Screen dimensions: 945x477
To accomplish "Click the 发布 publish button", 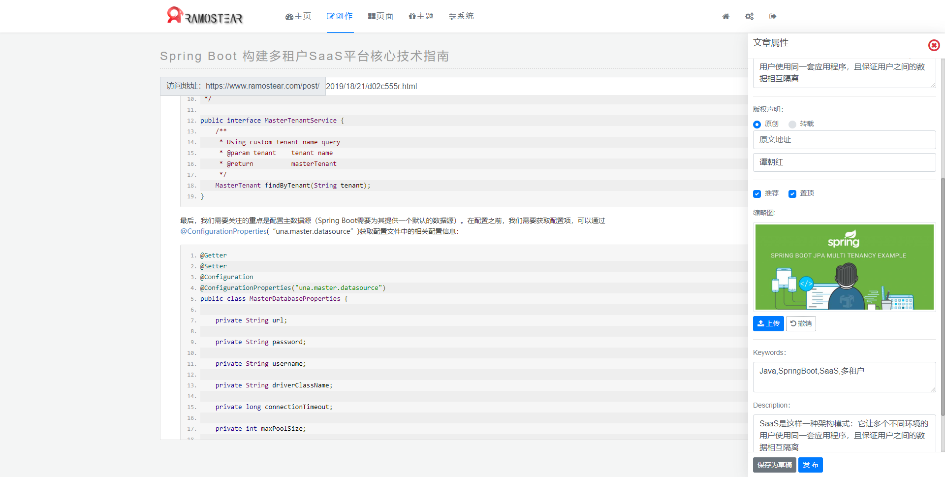I will pyautogui.click(x=811, y=465).
